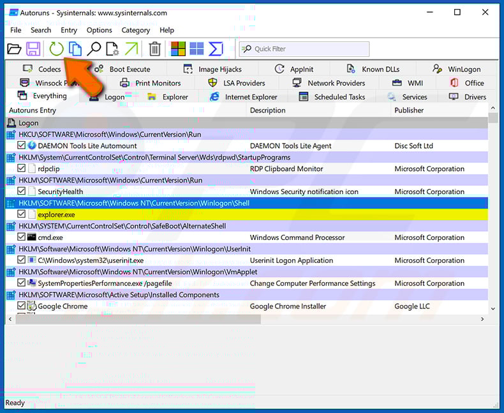Click the Save toolbar icon
The height and width of the screenshot is (413, 504).
coord(33,49)
